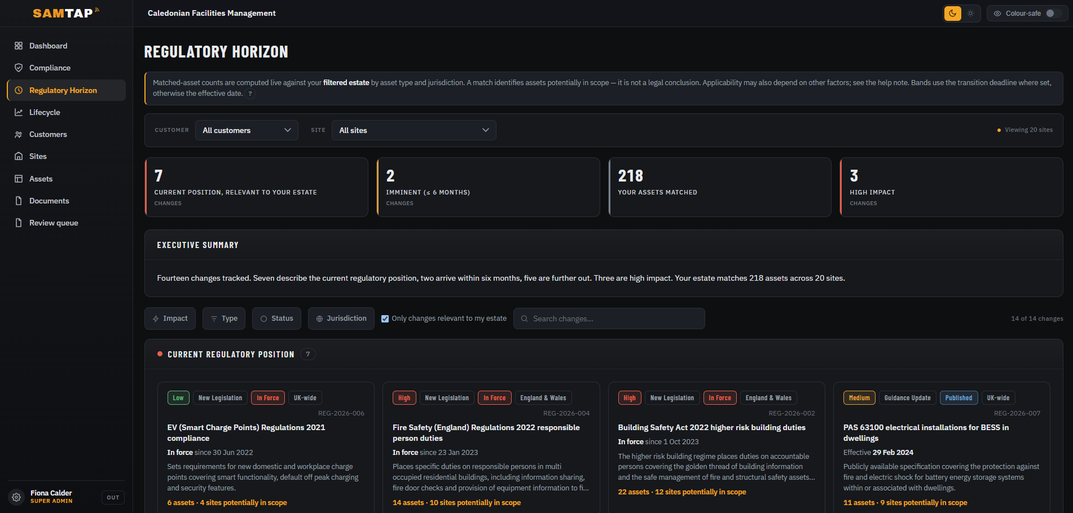Open the Type filter dropdown
The image size is (1073, 513).
point(224,319)
